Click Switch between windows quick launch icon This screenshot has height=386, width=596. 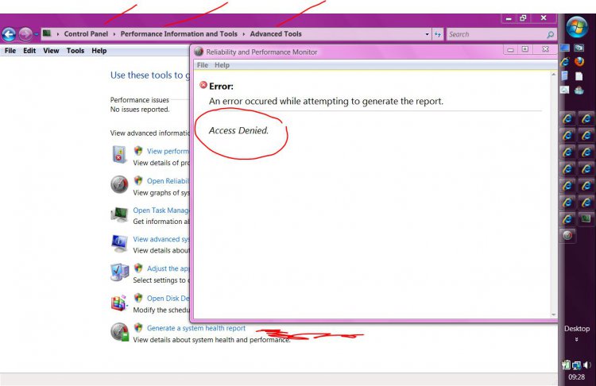pyautogui.click(x=579, y=48)
